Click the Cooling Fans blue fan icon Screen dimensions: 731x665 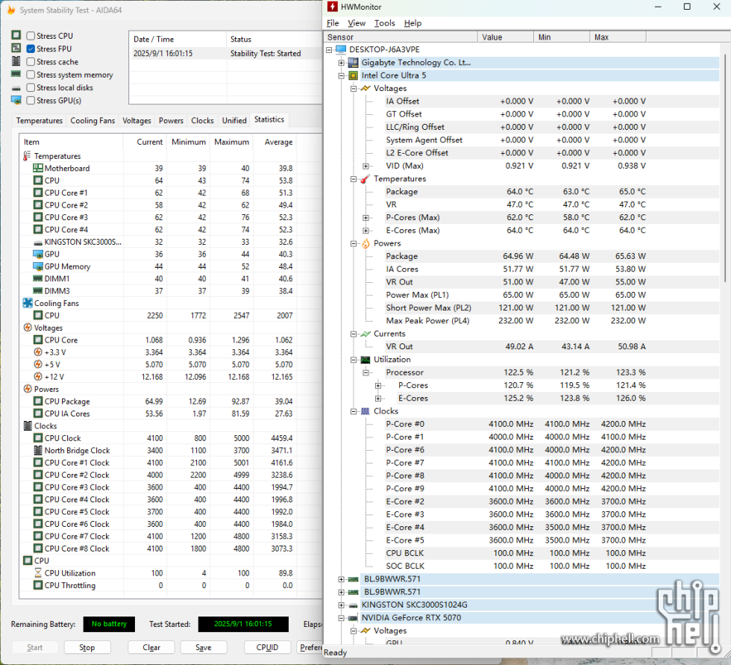click(28, 303)
